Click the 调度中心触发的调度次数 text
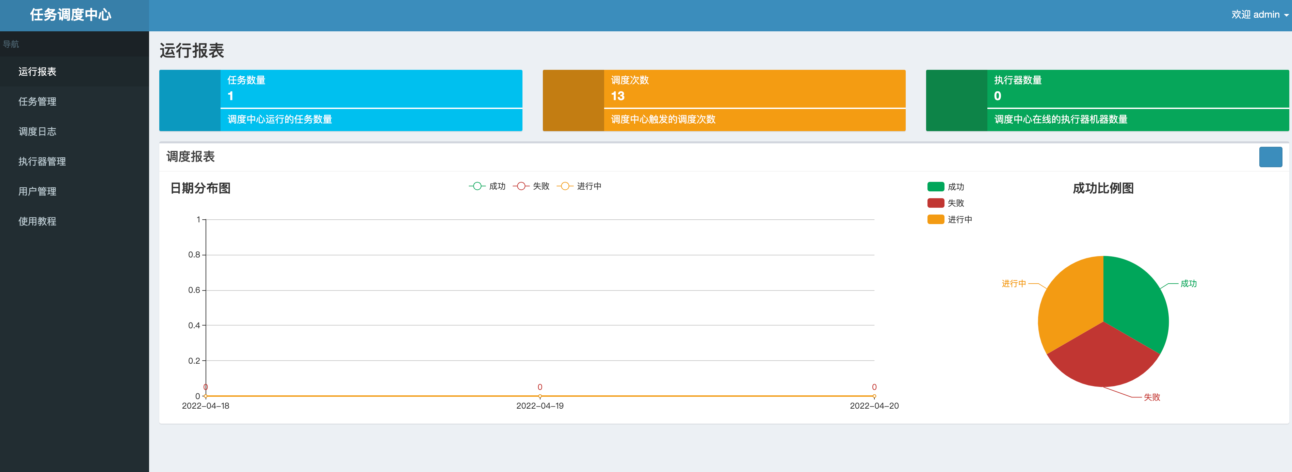 tap(663, 120)
